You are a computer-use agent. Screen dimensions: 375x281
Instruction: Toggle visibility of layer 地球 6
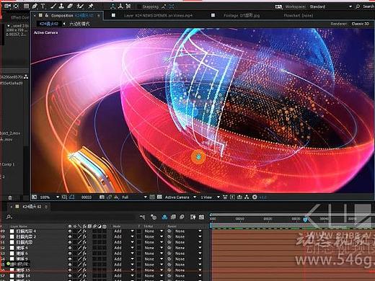coord(70,253)
